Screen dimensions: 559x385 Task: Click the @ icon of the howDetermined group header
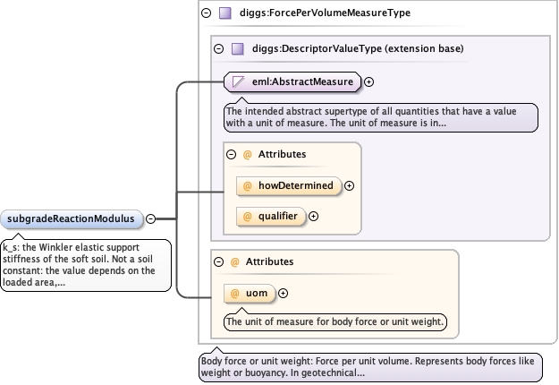coord(247,155)
